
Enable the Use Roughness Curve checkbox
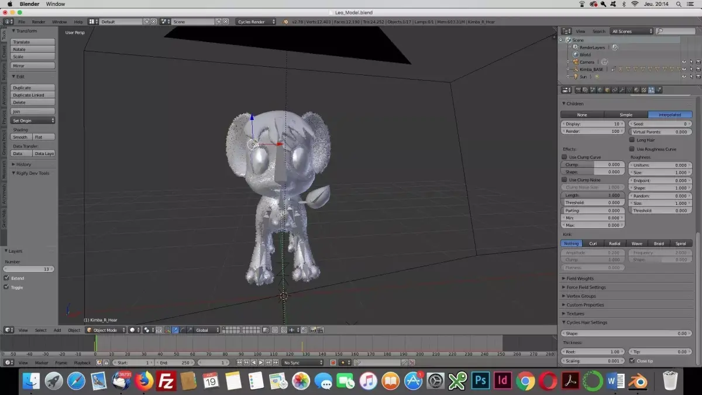632,149
